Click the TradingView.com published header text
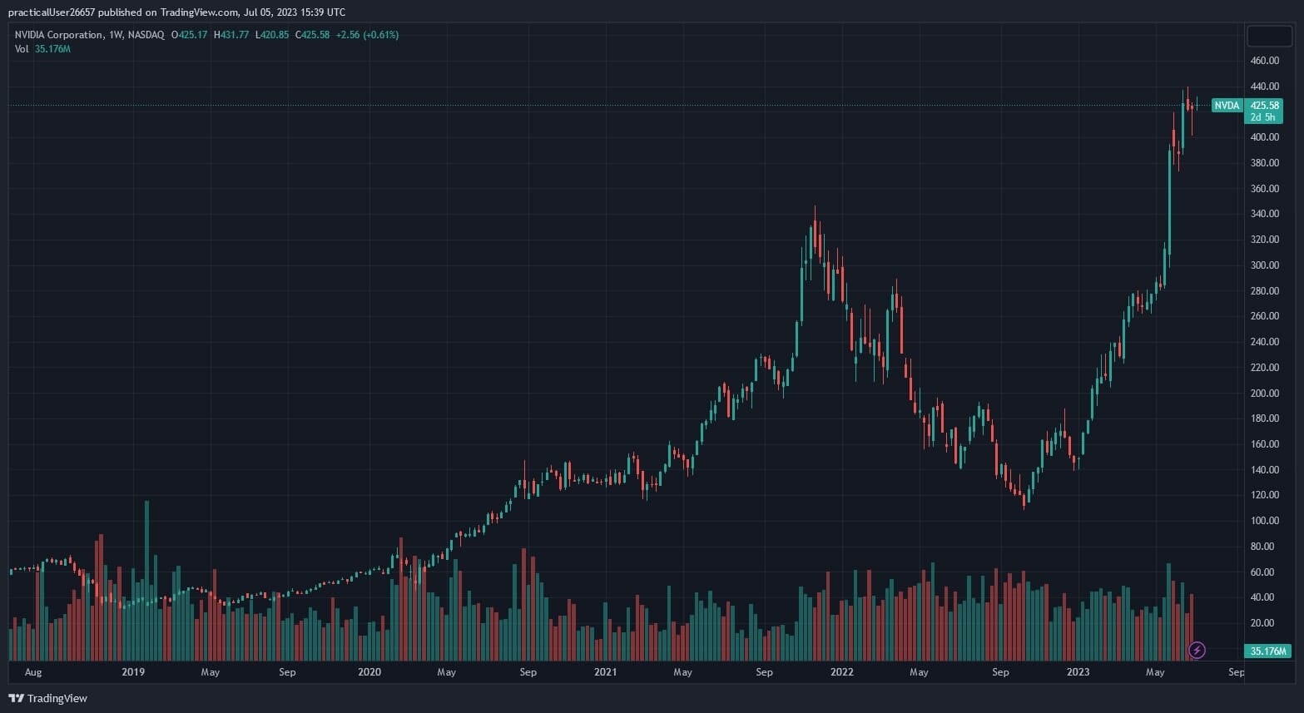The image size is (1304, 713). [176, 12]
